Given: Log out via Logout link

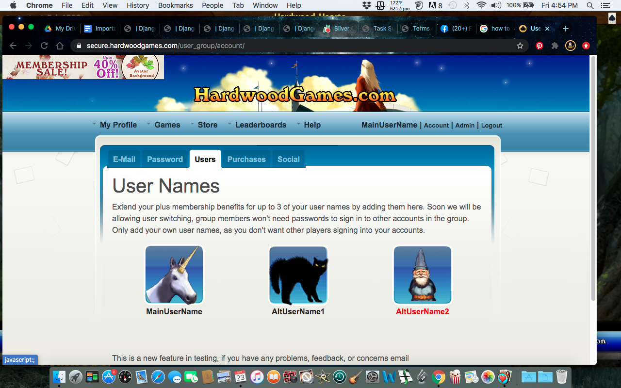Looking at the screenshot, I should pos(491,125).
